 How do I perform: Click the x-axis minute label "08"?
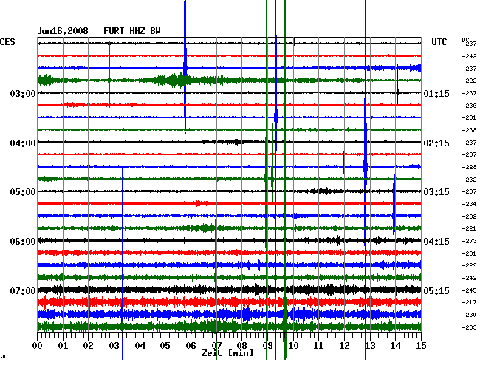241,346
